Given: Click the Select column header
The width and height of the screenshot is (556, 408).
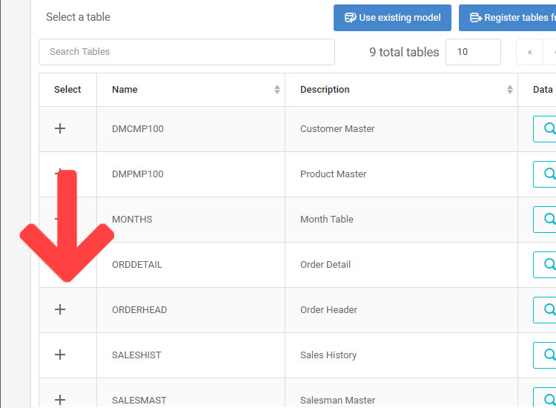Looking at the screenshot, I should coord(67,90).
